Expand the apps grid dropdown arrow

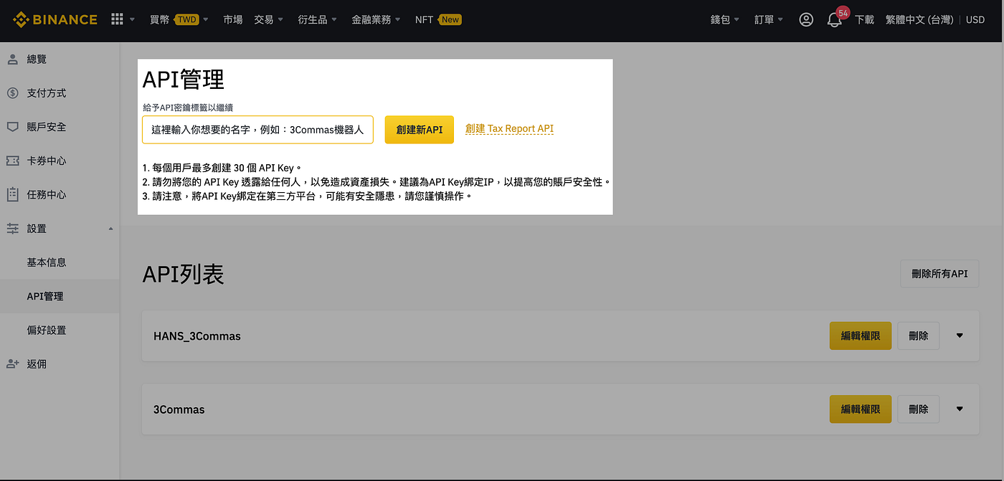pyautogui.click(x=132, y=20)
